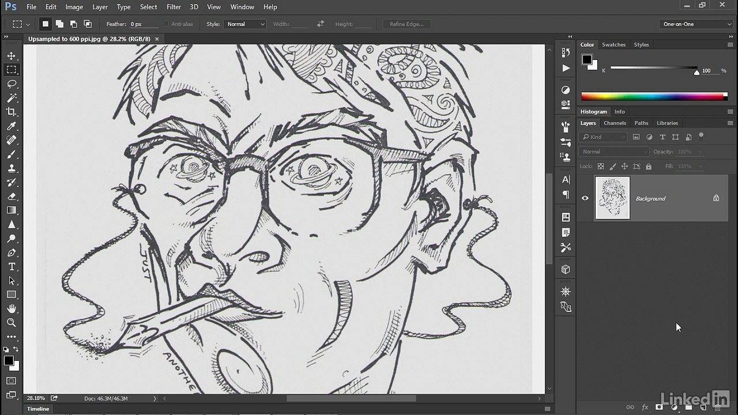Open the Actions panel play icon
This screenshot has width=738, height=415.
pos(566,68)
